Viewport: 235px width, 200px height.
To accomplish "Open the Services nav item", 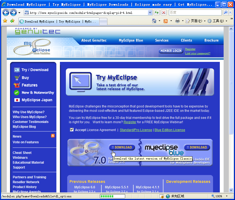I will click(x=162, y=40).
